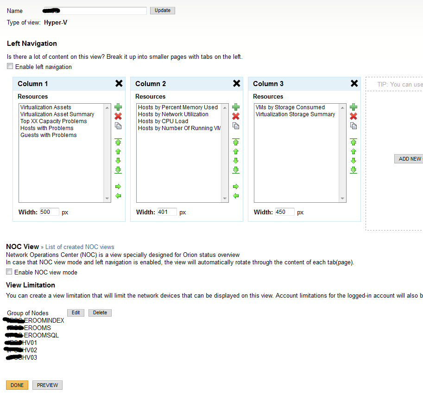The image size is (423, 399).
Task: Select Virtualization Asset Summary resource
Action: 57,114
